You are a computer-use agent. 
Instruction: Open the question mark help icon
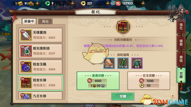(x=172, y=96)
